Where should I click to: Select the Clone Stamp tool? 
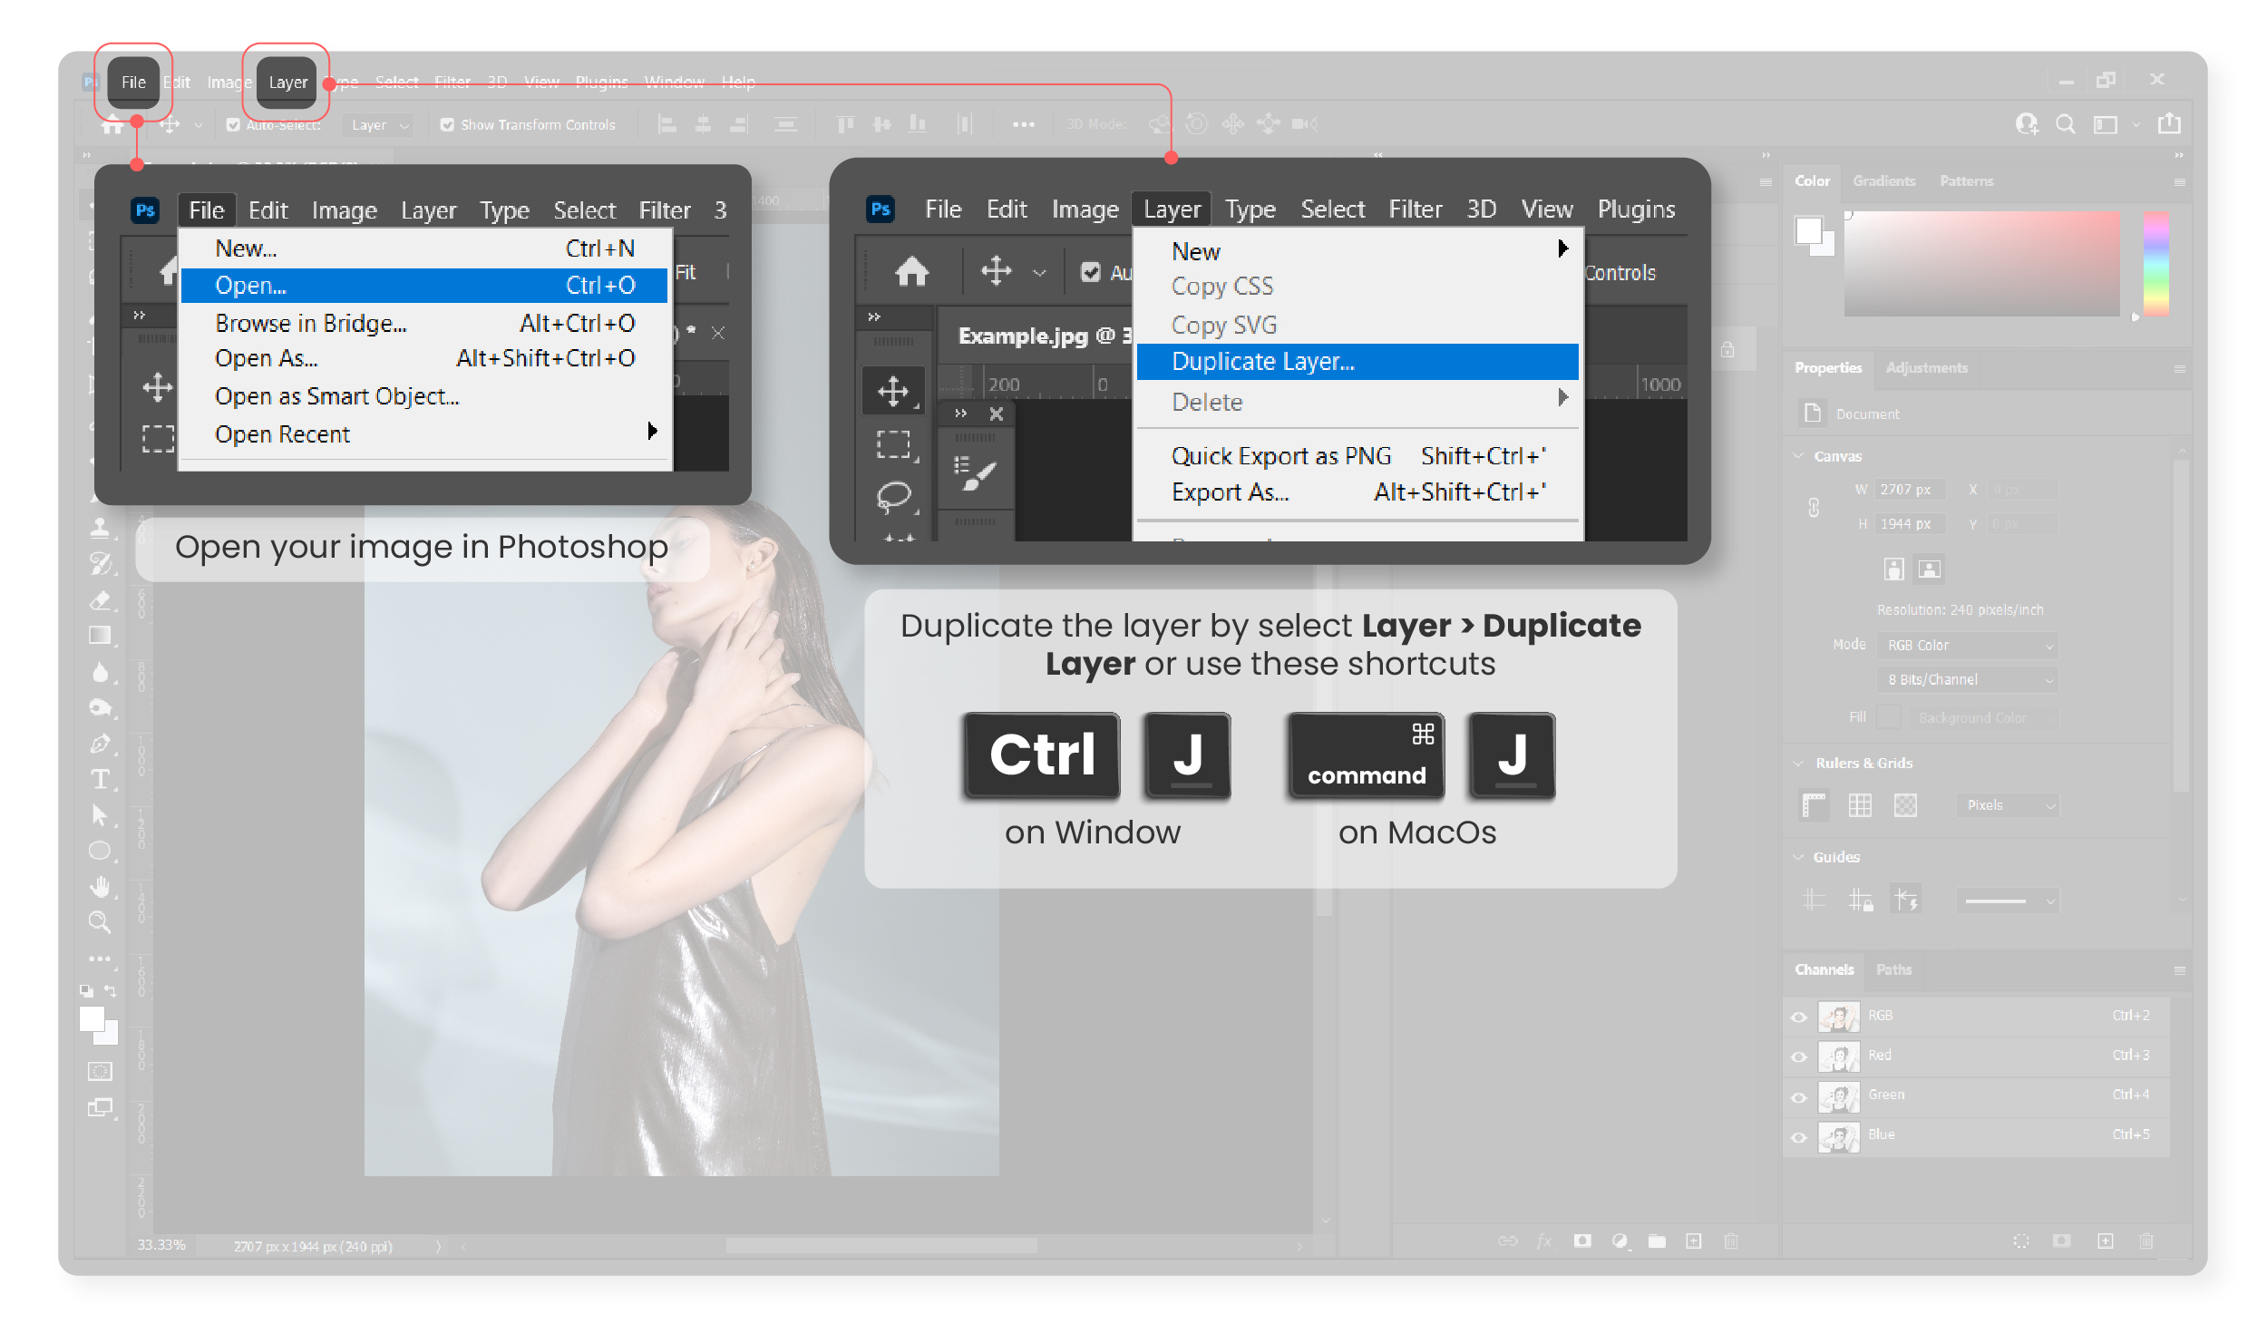tap(101, 527)
